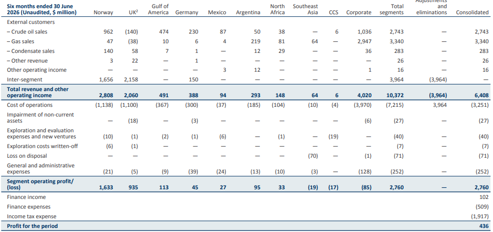Select Argentina gas sales value 219

(x=255, y=41)
